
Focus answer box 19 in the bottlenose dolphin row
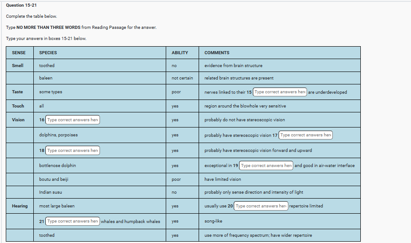[x=266, y=166]
